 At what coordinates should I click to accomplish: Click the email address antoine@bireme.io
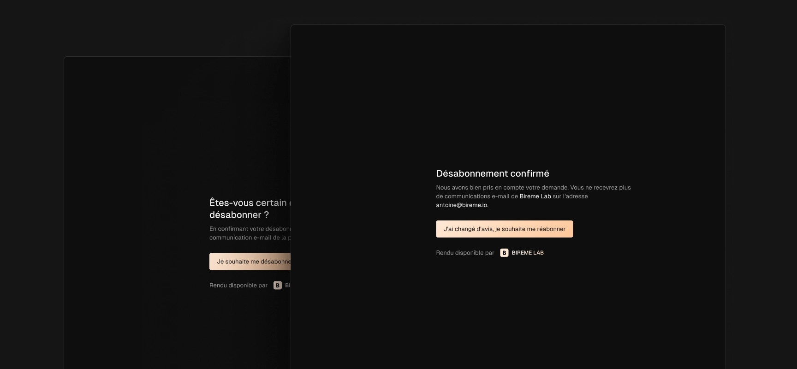click(461, 205)
